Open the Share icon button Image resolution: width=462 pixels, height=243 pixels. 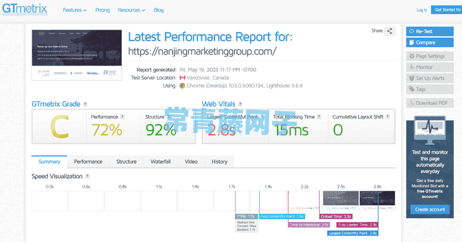pyautogui.click(x=390, y=31)
